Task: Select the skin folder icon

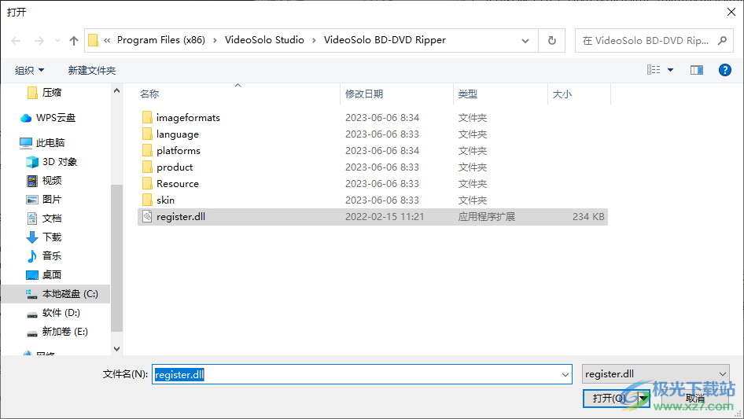Action: (147, 200)
